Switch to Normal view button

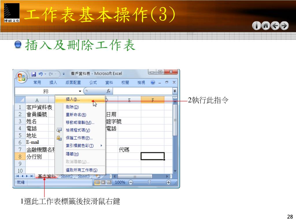[x=97, y=182]
